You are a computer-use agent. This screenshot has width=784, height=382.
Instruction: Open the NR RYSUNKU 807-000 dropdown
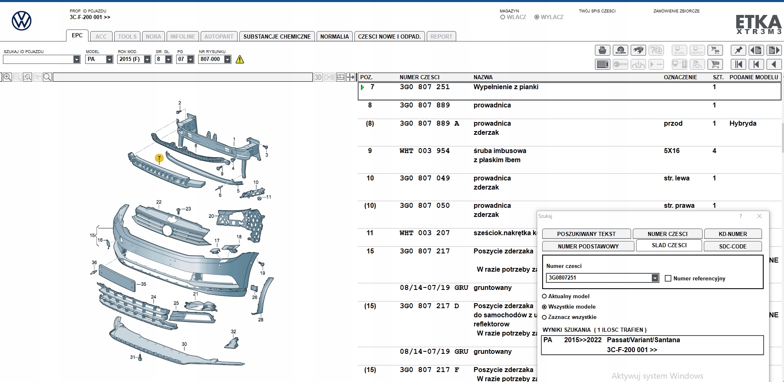(227, 59)
